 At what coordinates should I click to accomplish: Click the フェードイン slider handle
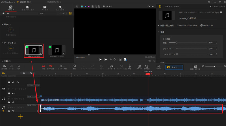tap(177, 48)
